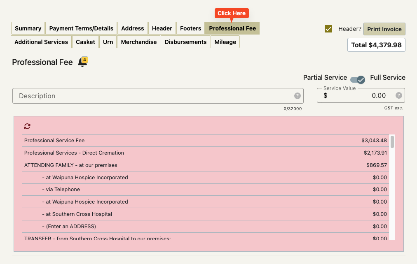The height and width of the screenshot is (264, 417).
Task: Open the Mileage tab
Action: coord(225,42)
